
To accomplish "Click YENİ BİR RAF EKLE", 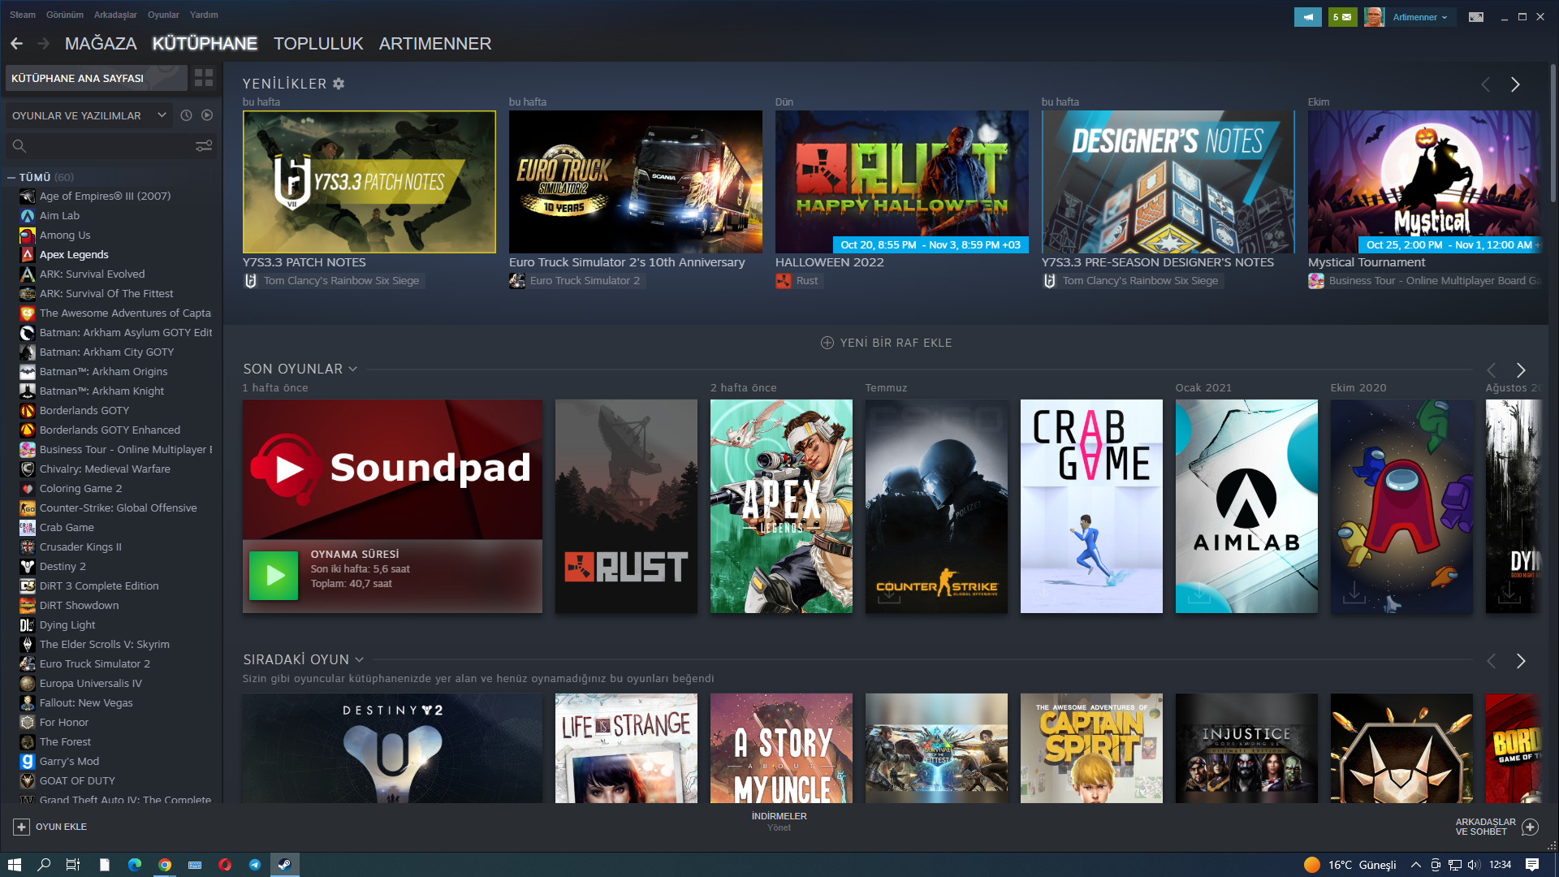I will [x=886, y=343].
